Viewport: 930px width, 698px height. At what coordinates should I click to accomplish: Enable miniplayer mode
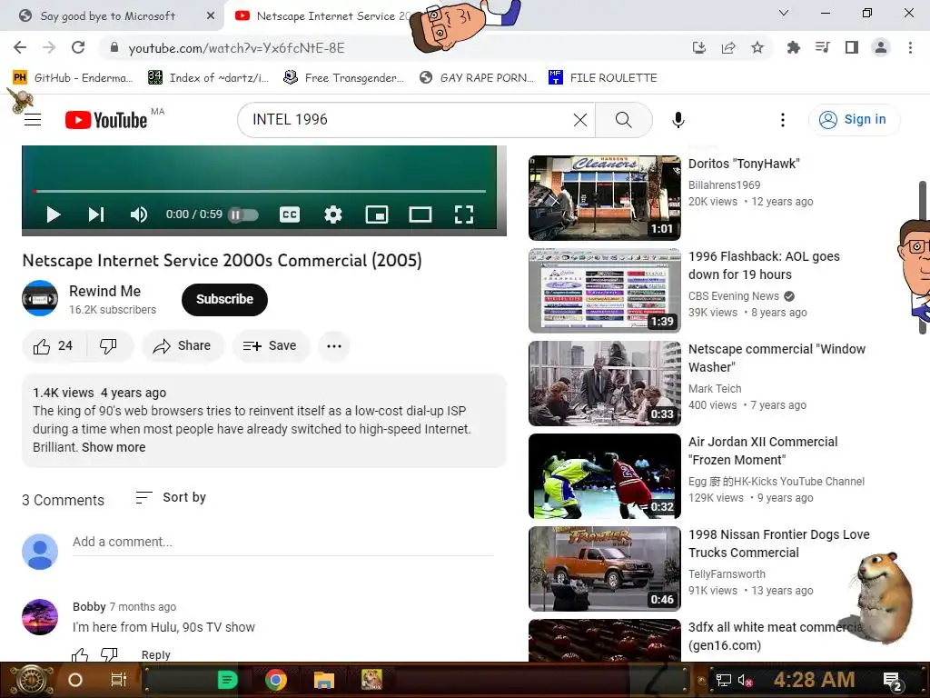pos(377,214)
